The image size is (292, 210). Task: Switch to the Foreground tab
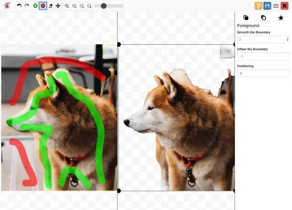point(246,18)
